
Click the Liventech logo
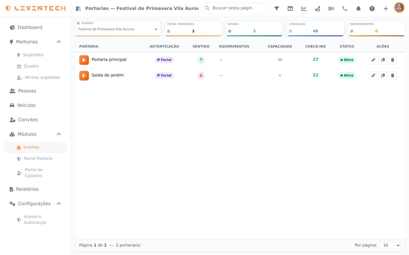(36, 8)
